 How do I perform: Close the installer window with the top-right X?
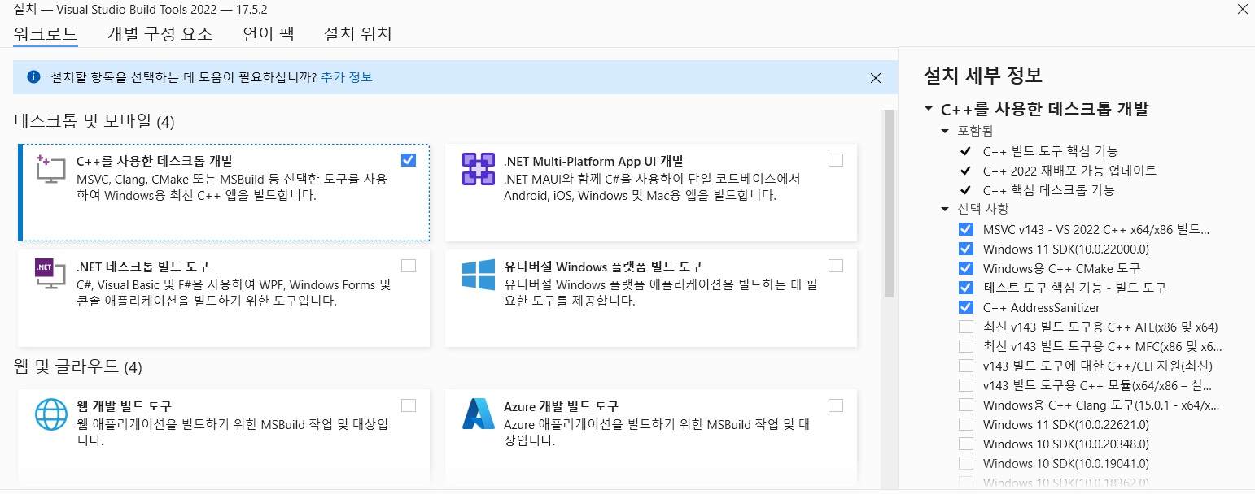1241,10
